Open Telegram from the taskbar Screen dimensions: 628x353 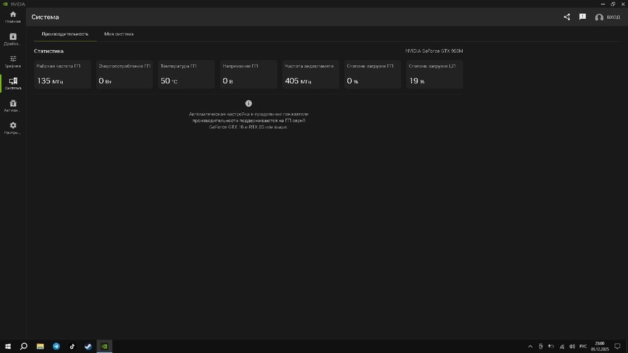click(56, 346)
